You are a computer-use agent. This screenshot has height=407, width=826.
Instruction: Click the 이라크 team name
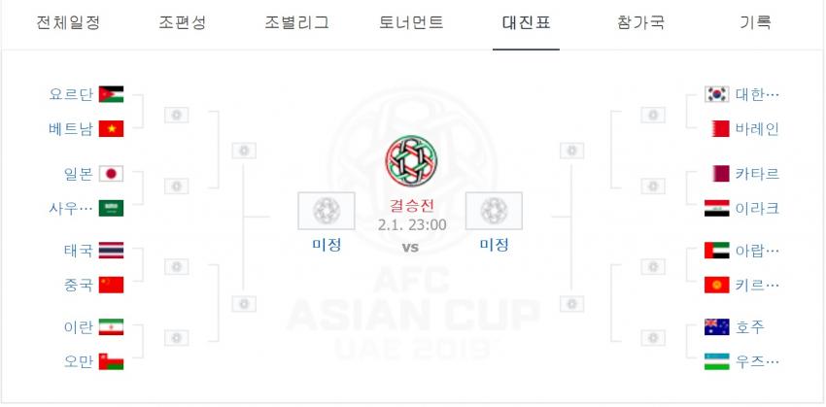(x=757, y=208)
